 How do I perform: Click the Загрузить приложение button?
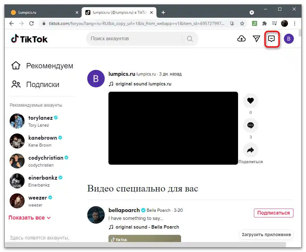tap(266, 235)
